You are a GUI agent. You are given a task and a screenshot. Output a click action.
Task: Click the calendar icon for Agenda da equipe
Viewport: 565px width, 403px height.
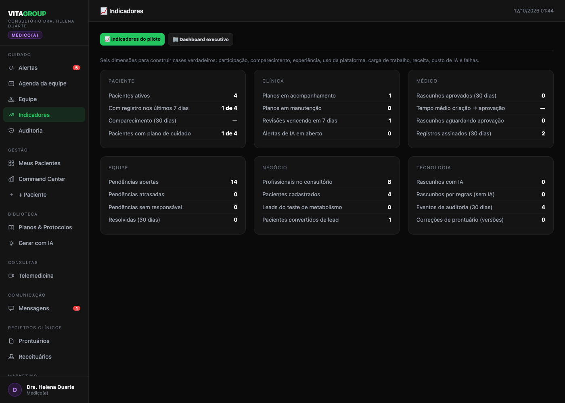11,83
